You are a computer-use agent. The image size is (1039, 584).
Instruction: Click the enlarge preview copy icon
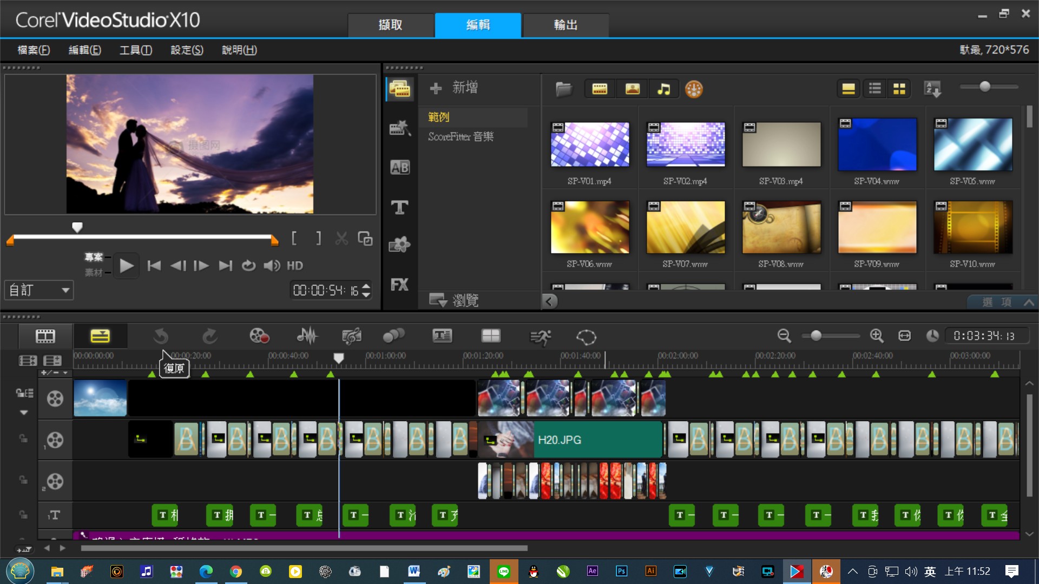pyautogui.click(x=365, y=238)
